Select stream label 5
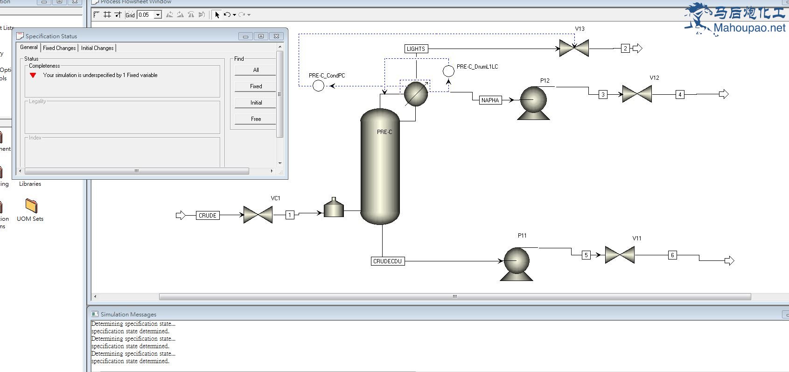 587,255
